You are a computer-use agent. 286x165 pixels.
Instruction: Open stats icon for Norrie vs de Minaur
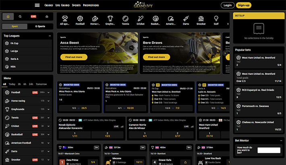[192, 126]
